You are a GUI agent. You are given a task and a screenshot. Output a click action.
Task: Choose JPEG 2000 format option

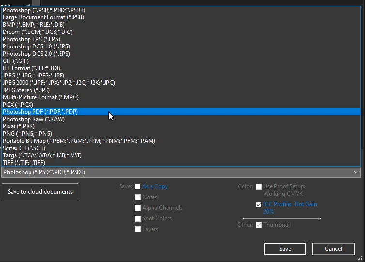181,83
